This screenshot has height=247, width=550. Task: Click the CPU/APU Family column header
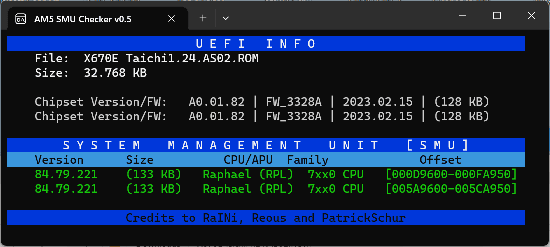[276, 160]
